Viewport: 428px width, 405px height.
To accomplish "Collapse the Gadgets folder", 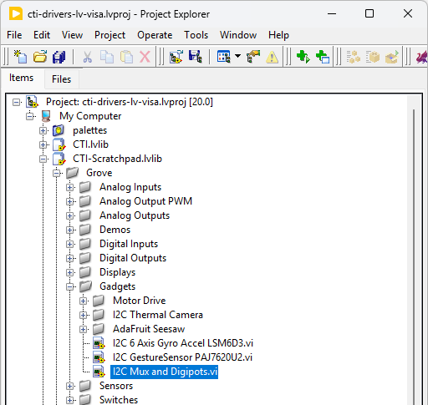I will pyautogui.click(x=69, y=286).
